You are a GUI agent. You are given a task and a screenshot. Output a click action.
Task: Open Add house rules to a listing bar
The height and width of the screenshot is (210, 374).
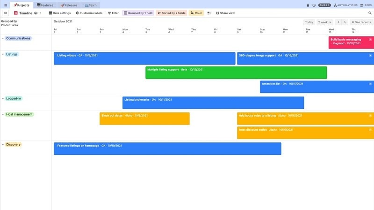[x=305, y=119]
